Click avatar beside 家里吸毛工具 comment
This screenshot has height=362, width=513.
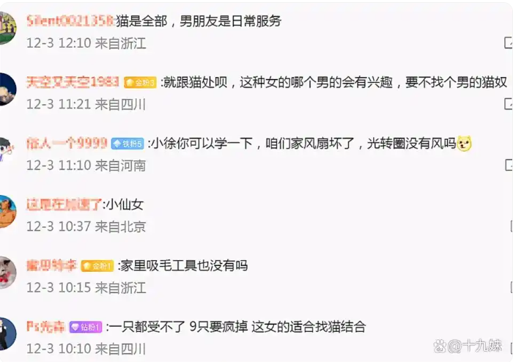click(7, 273)
